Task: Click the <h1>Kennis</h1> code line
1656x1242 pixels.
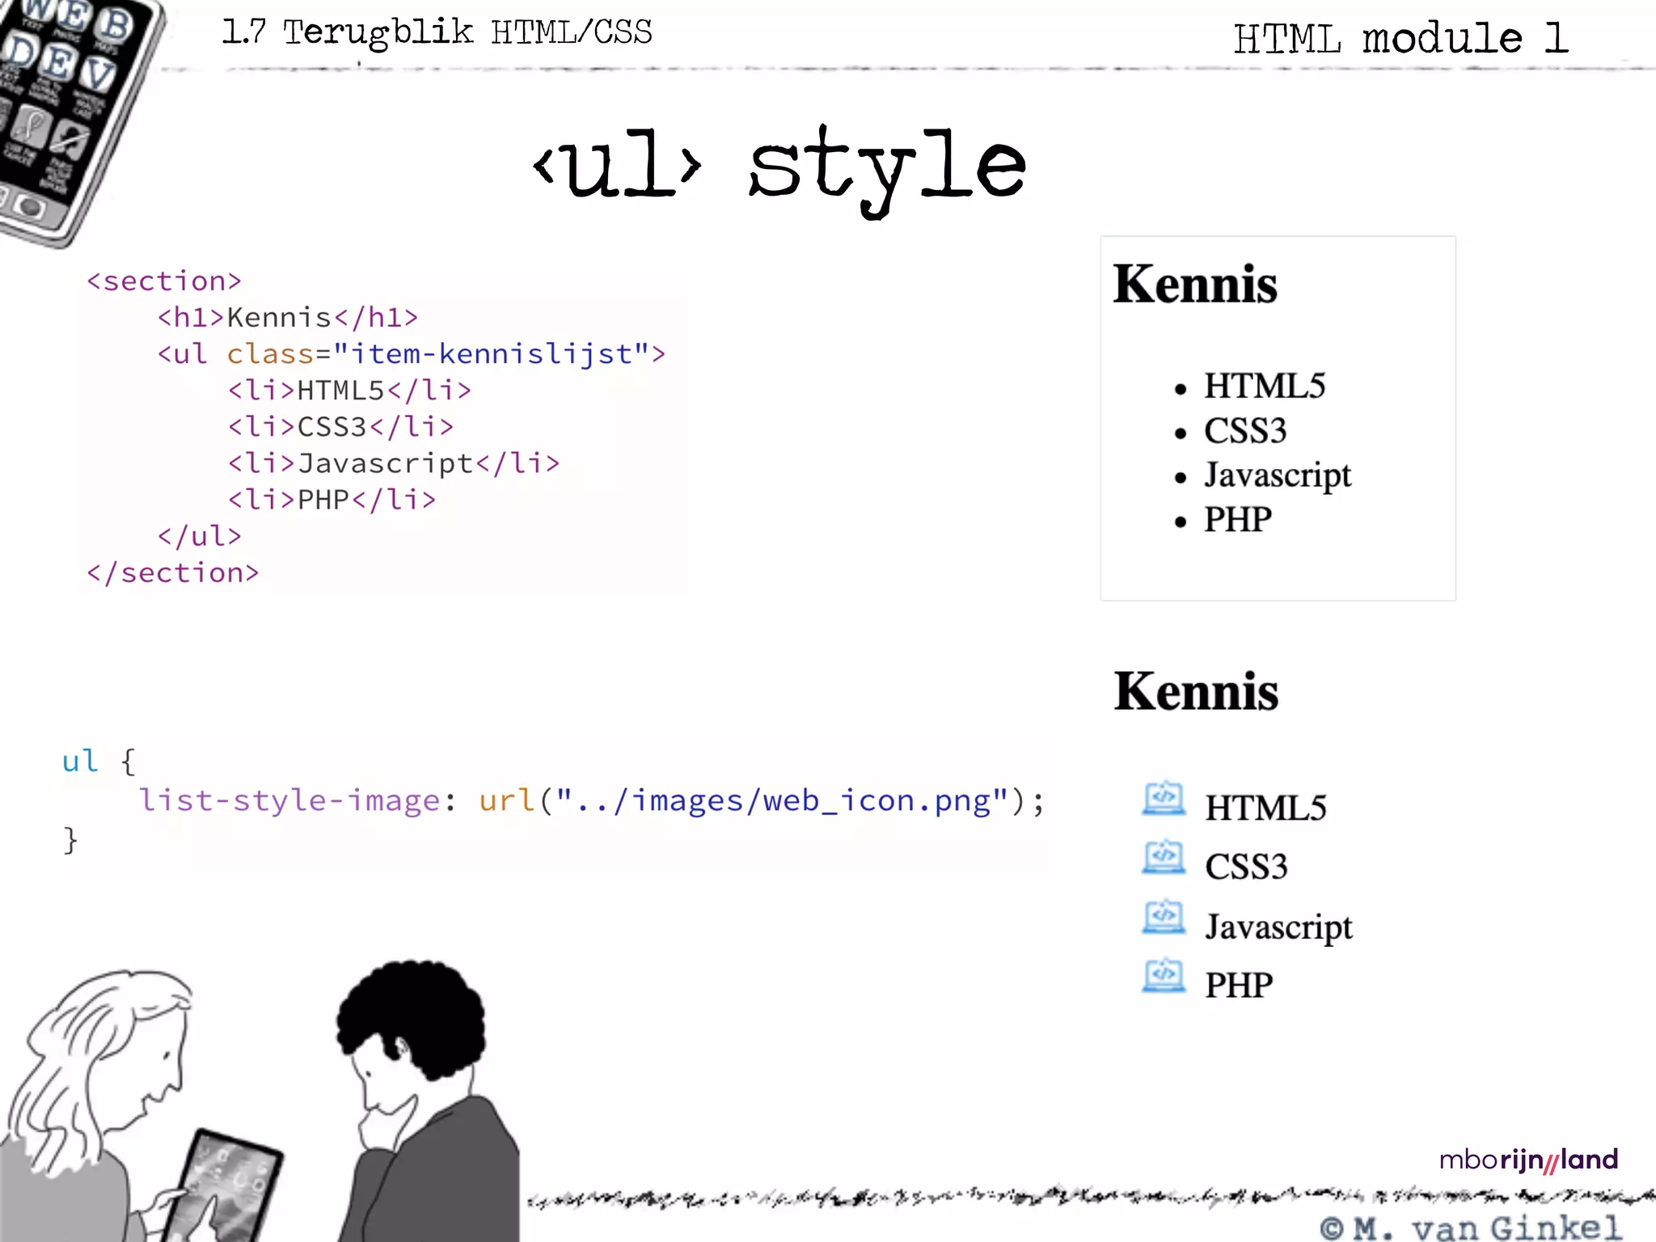Action: (288, 317)
